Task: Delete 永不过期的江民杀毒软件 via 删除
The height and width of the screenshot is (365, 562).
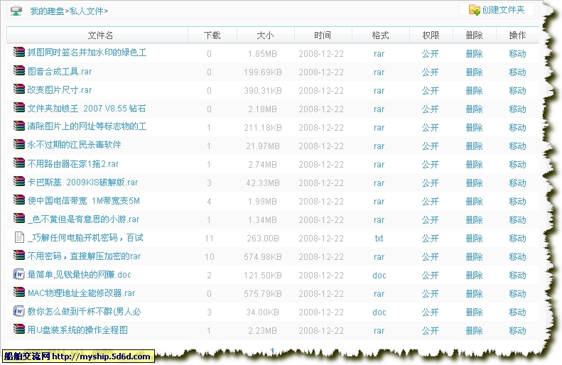Action: pos(474,146)
